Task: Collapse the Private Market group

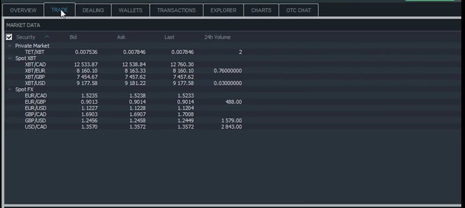Action: pos(9,46)
